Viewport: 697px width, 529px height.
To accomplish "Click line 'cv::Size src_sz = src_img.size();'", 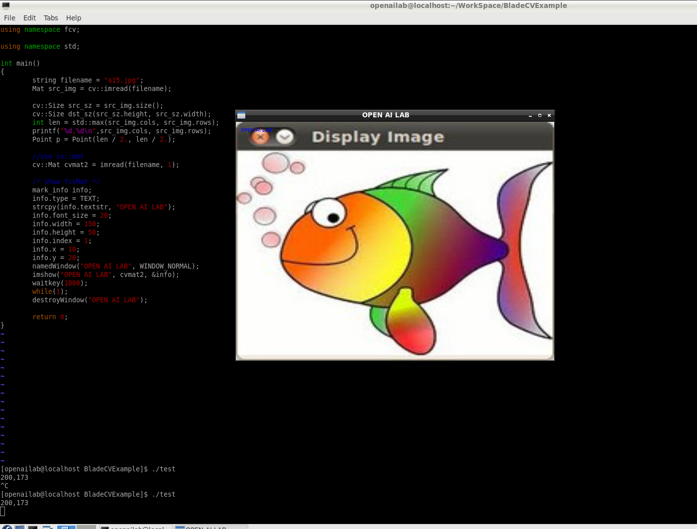I will point(98,105).
